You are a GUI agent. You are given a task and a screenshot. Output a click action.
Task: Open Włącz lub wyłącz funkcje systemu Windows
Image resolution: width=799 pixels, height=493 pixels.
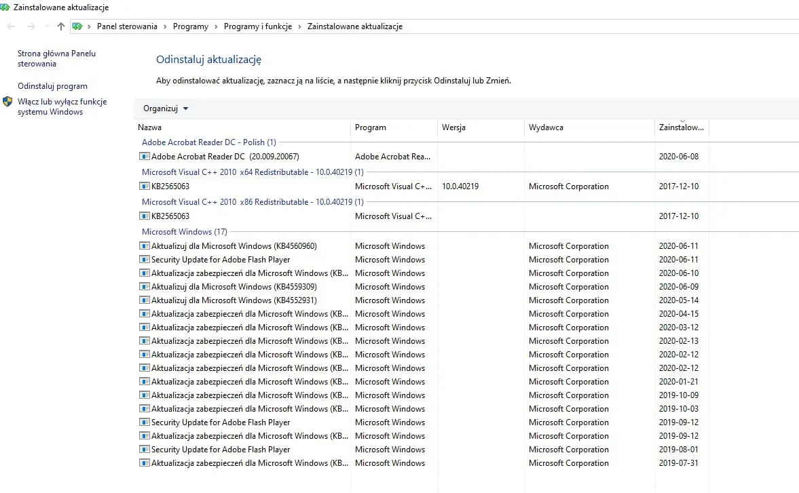click(62, 107)
